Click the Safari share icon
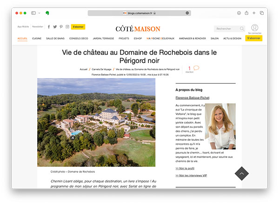279x204 pixels. point(246,13)
